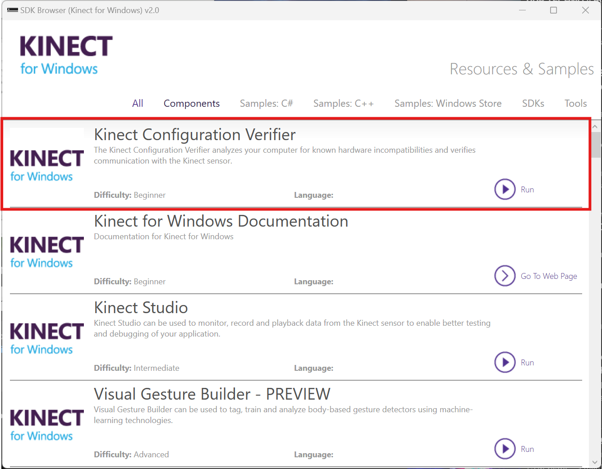Click the Kinect Configuration Verifier title

pyautogui.click(x=195, y=135)
